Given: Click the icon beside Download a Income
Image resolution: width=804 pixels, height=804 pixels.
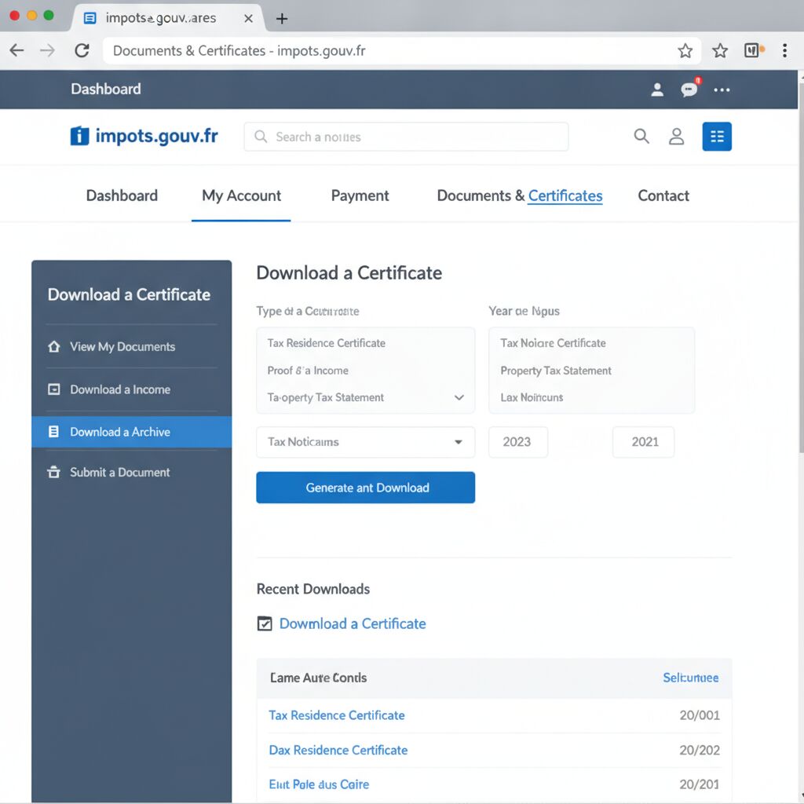Looking at the screenshot, I should [x=54, y=389].
